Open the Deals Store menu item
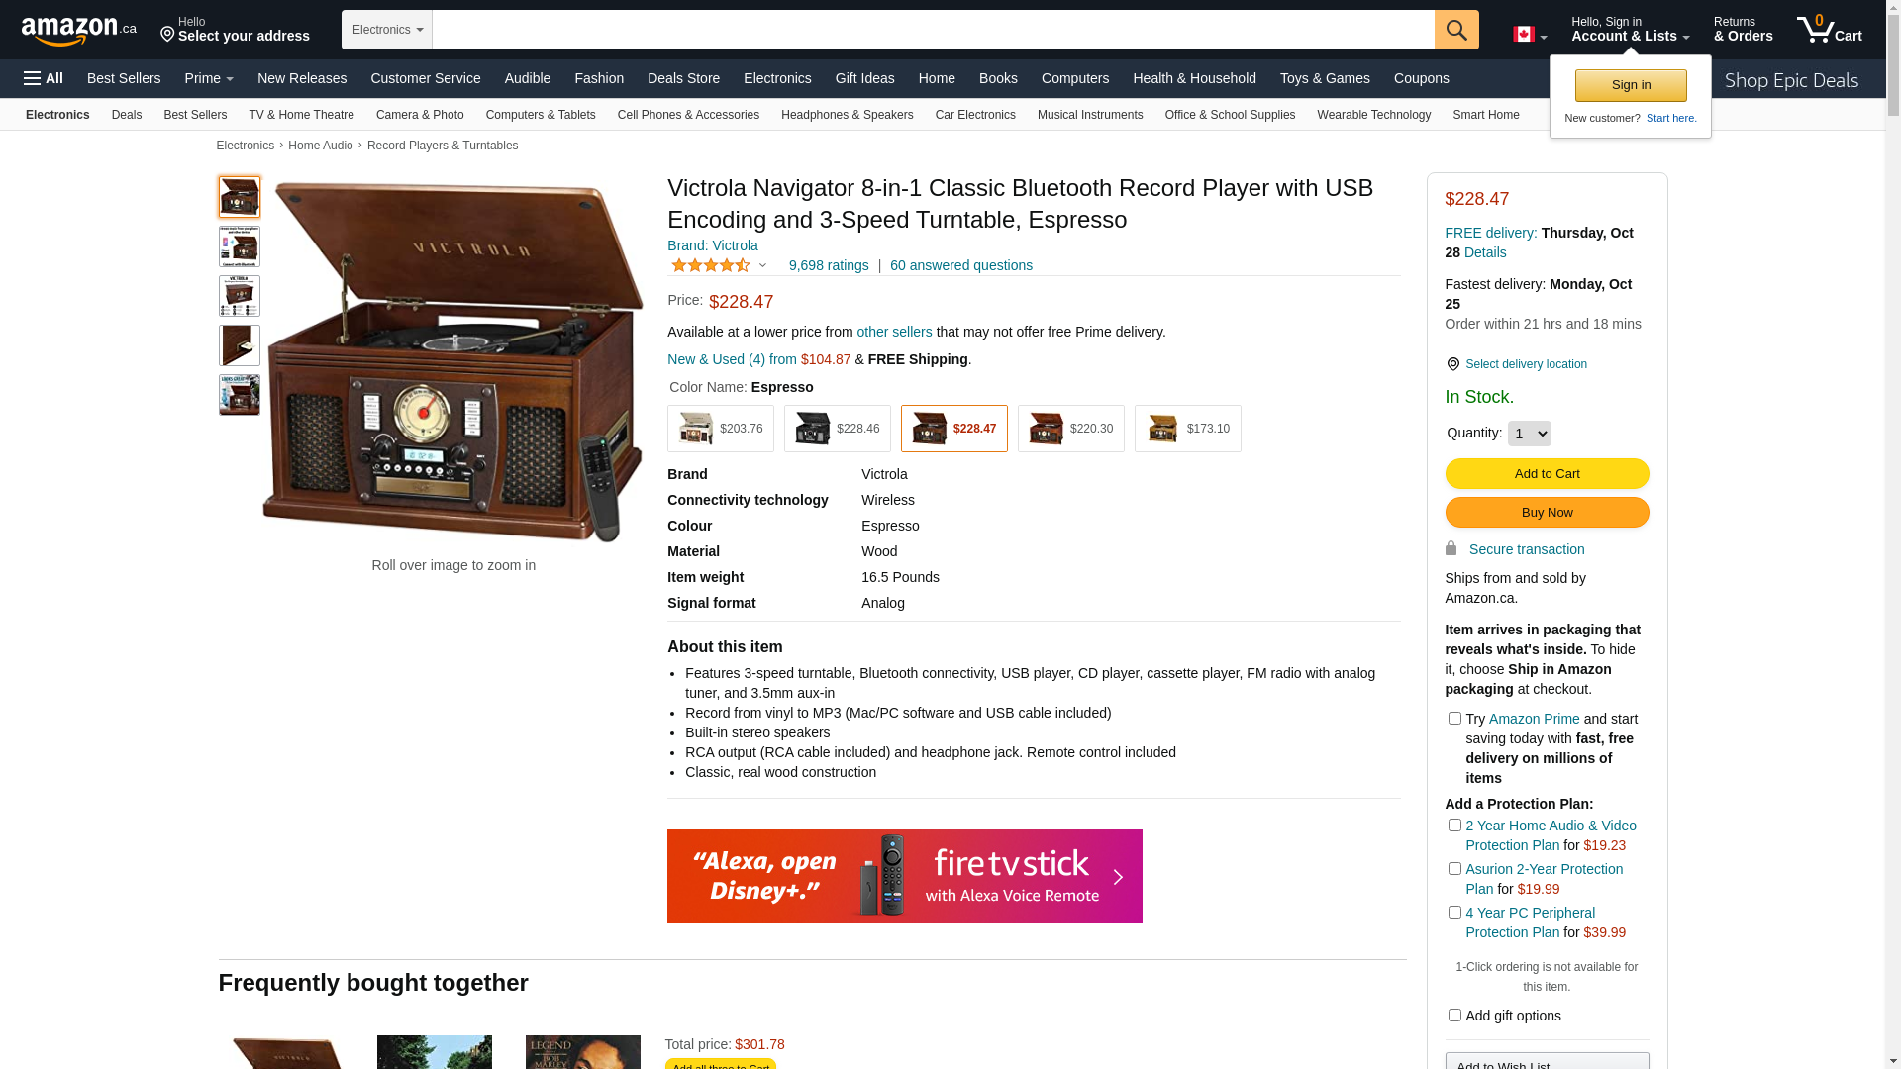This screenshot has width=1901, height=1069. tap(683, 78)
